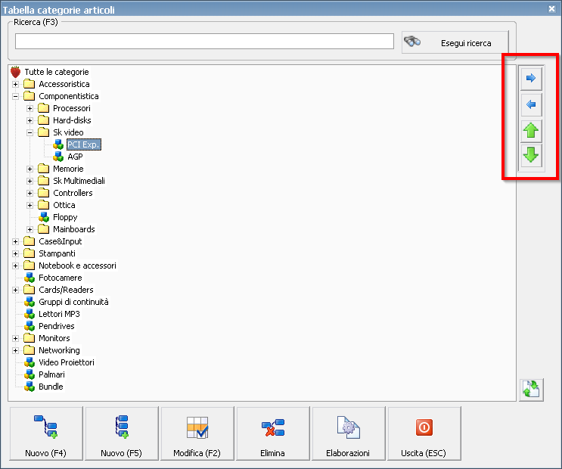Image resolution: width=562 pixels, height=469 pixels.
Task: Select the Palmari label
Action: coord(51,374)
